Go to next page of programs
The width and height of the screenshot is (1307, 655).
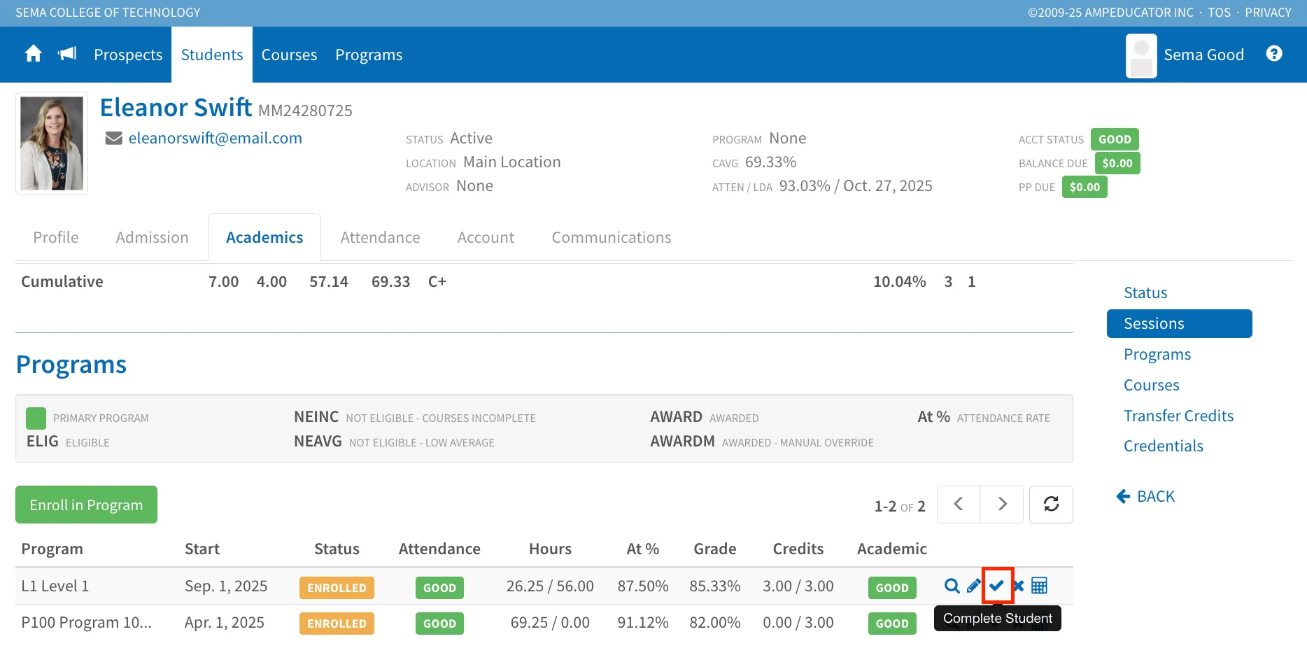tap(1002, 505)
